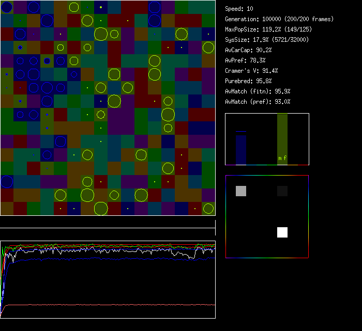Select the light gray square in matrix

[241, 191]
